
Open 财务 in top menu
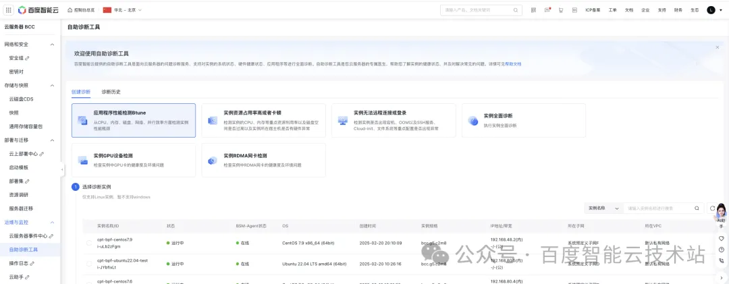click(678, 9)
